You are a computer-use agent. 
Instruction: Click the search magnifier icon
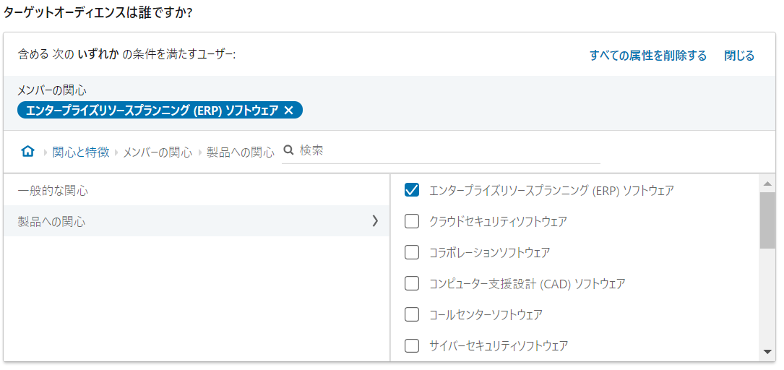click(288, 150)
